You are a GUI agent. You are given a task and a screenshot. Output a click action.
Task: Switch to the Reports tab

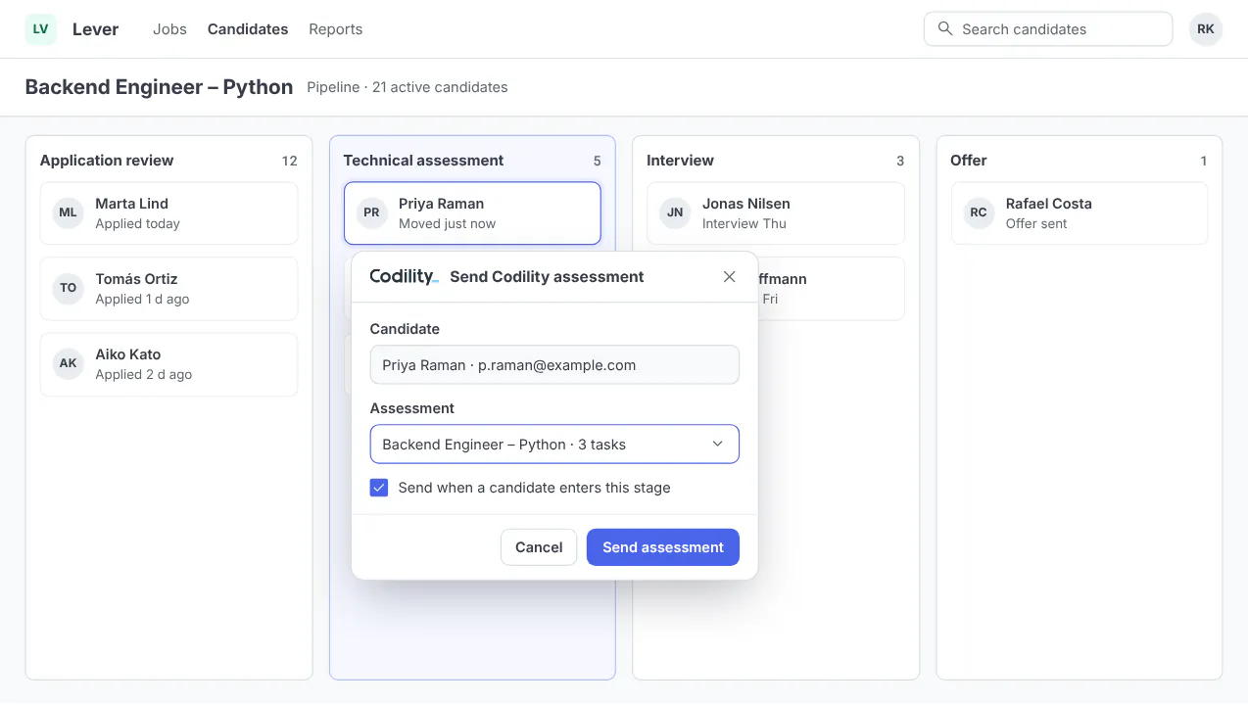coord(335,29)
